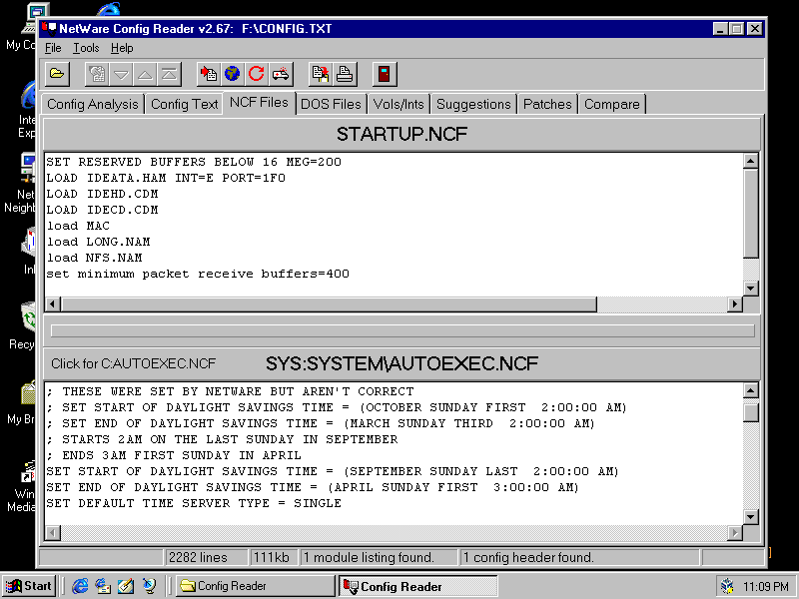Click the 11:09 PM taskbar clock

point(766,587)
